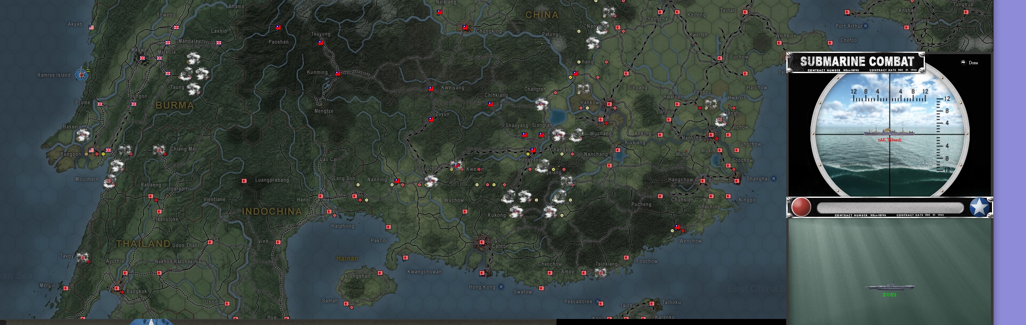Select the Chinese flag base at Kunming
Screen dimensions: 1026x325
tap(338, 73)
